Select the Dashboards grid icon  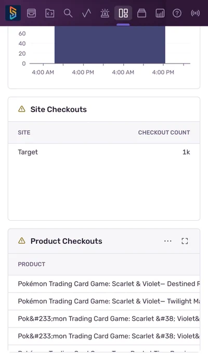123,13
